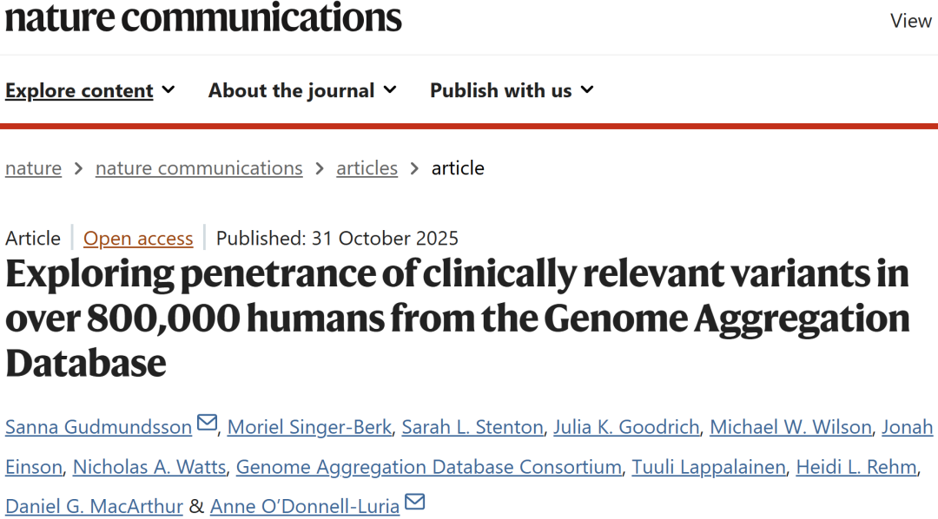This screenshot has width=938, height=519.
Task: Open Daniel G. MacArthur author info
Action: pos(94,506)
